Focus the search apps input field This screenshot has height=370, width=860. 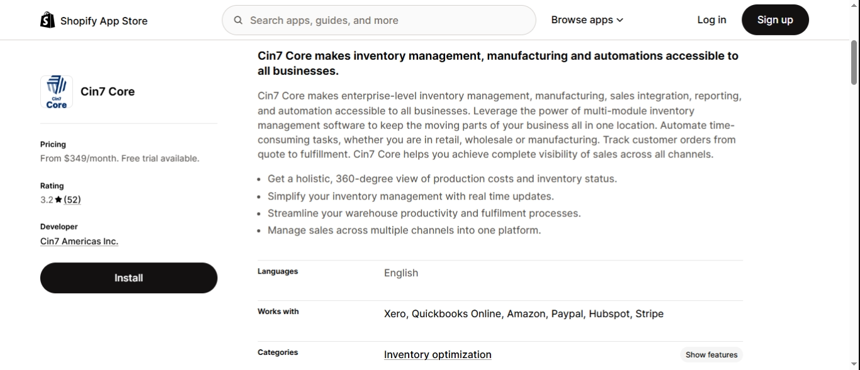[379, 20]
